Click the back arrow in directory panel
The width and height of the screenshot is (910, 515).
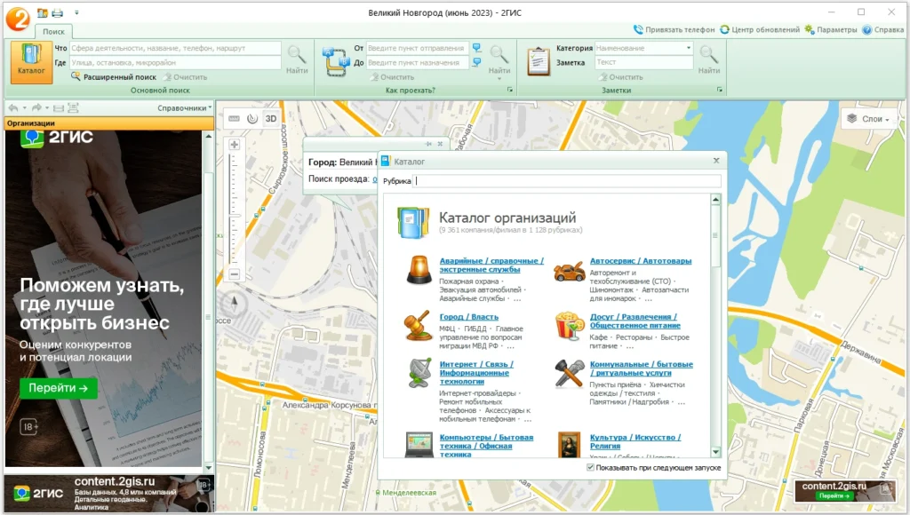(13, 107)
